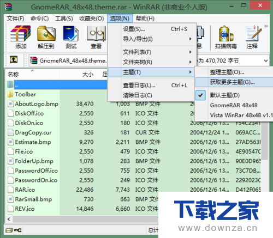Click the 14,846 size value
The image size is (273, 238).
pyautogui.click(x=85, y=209)
